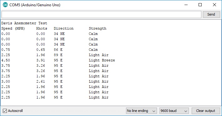Viewport: 222px width, 116px height.
Task: Click the Strength column heading
Action: (98, 28)
